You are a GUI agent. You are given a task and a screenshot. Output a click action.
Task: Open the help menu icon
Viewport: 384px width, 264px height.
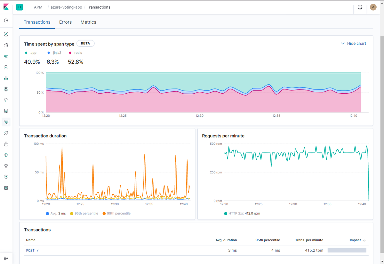360,7
